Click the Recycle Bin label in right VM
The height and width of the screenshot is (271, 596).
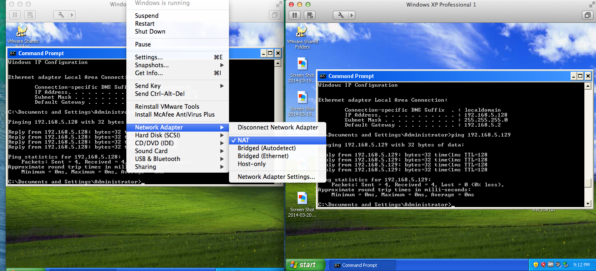544,210
